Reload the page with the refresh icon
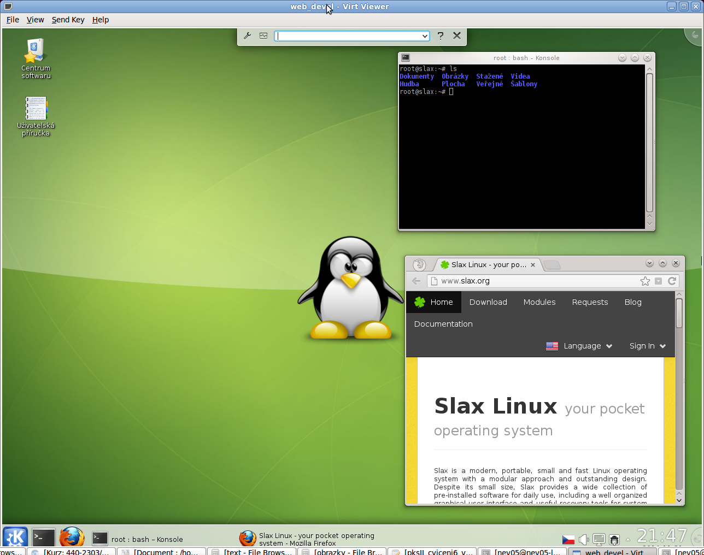The width and height of the screenshot is (704, 555). click(672, 281)
